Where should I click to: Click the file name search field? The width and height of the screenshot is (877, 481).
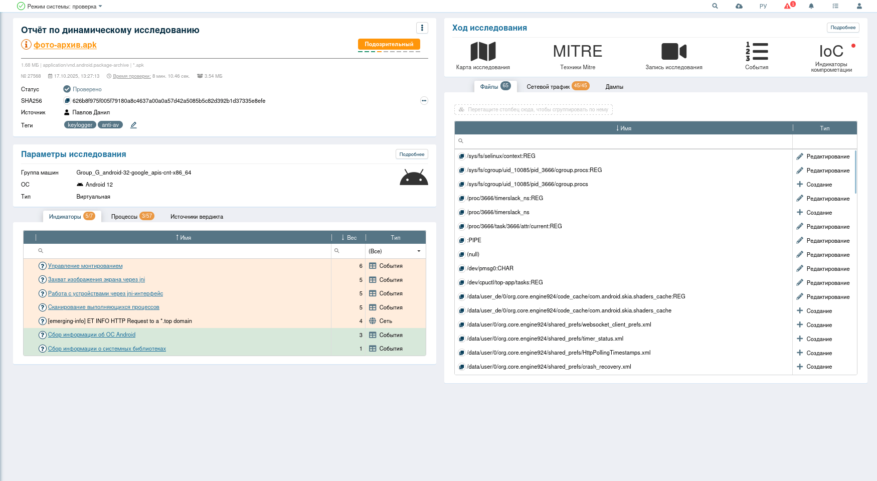623,141
